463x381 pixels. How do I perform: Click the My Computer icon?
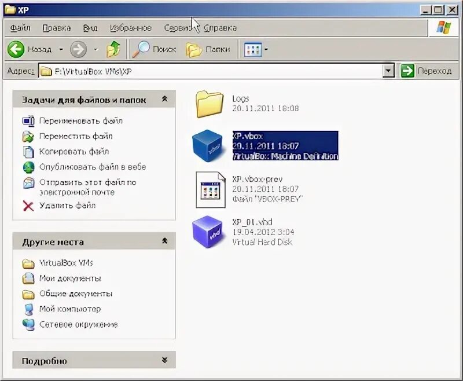pos(28,309)
